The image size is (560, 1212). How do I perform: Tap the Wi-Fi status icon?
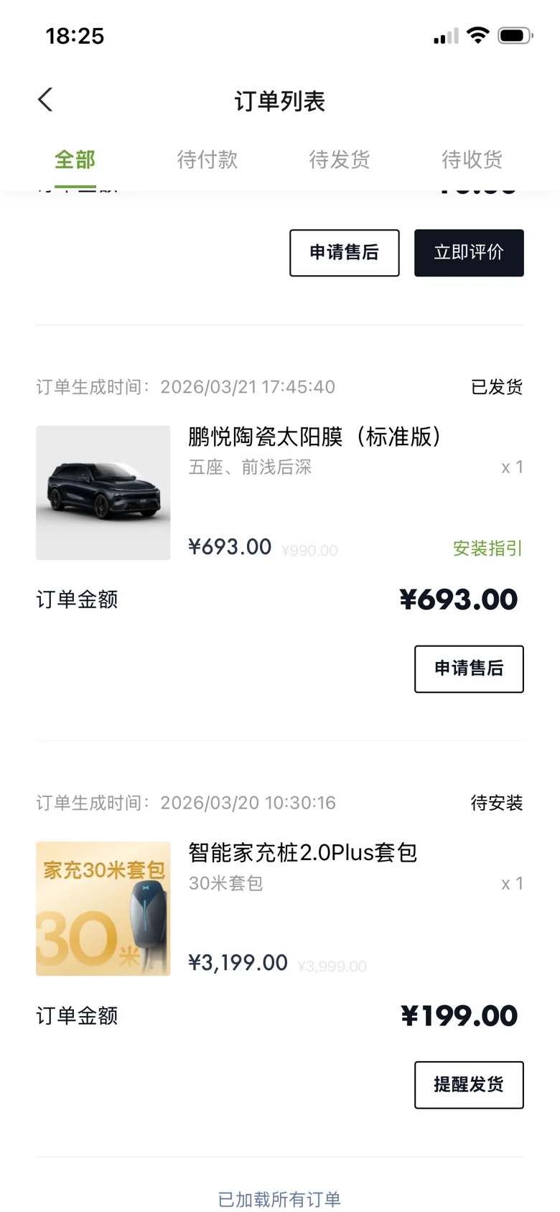(477, 35)
